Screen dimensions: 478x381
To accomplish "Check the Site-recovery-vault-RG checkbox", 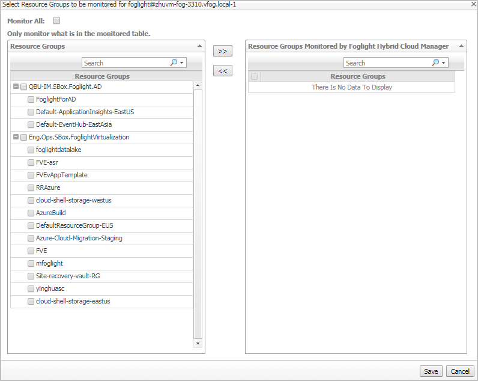I will tap(31, 276).
